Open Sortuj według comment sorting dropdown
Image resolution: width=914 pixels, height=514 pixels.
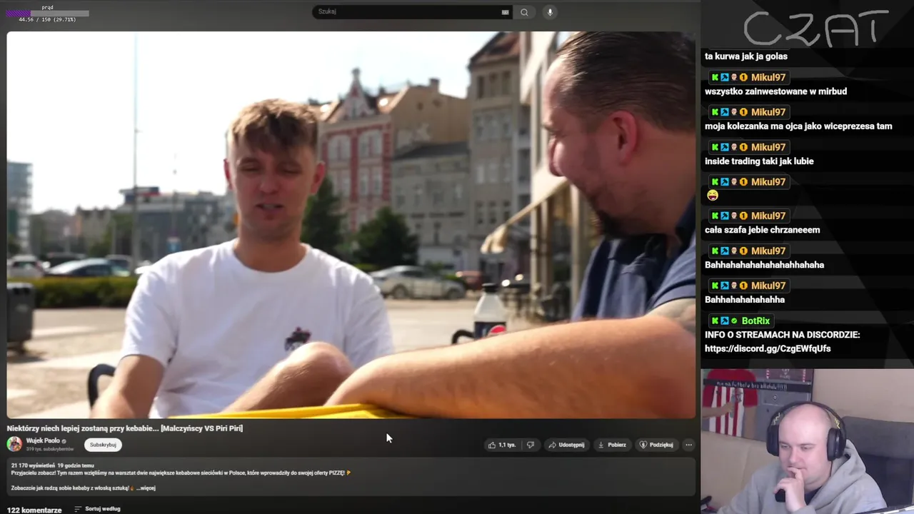tap(97, 509)
